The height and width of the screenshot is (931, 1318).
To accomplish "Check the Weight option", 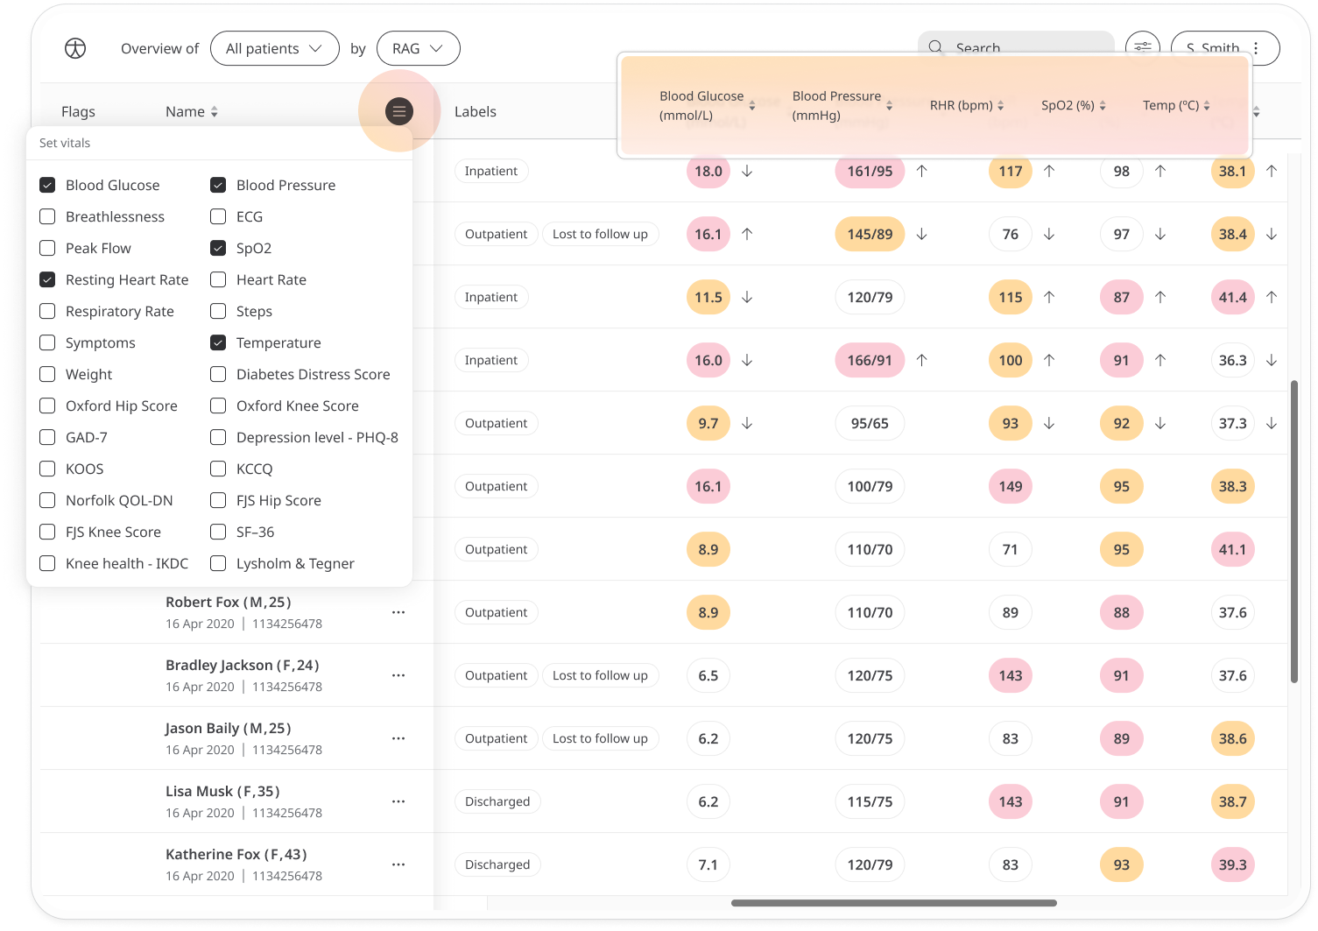I will click(x=47, y=374).
